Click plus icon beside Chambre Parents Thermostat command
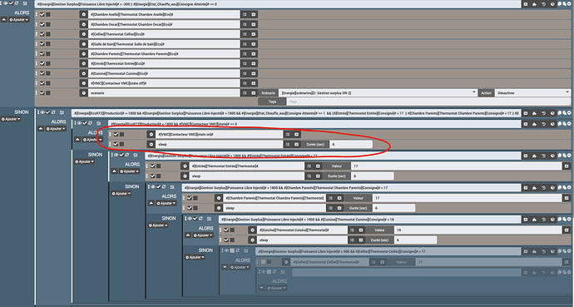 339,198
